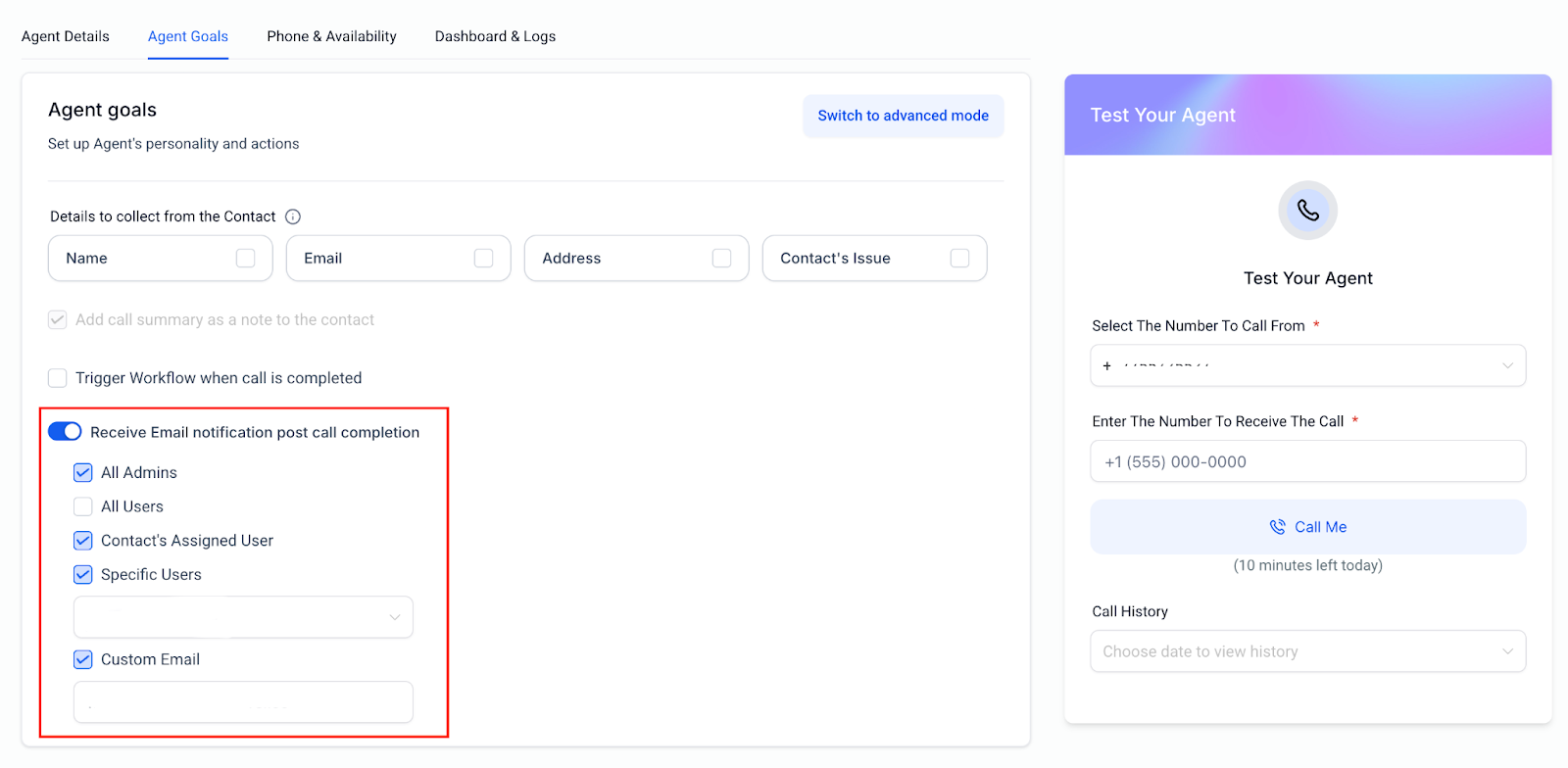Open the Specific Users dropdown

point(243,617)
